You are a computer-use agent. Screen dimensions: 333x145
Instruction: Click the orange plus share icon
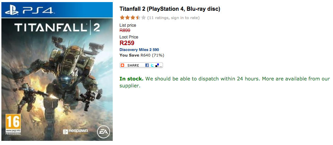(123, 65)
